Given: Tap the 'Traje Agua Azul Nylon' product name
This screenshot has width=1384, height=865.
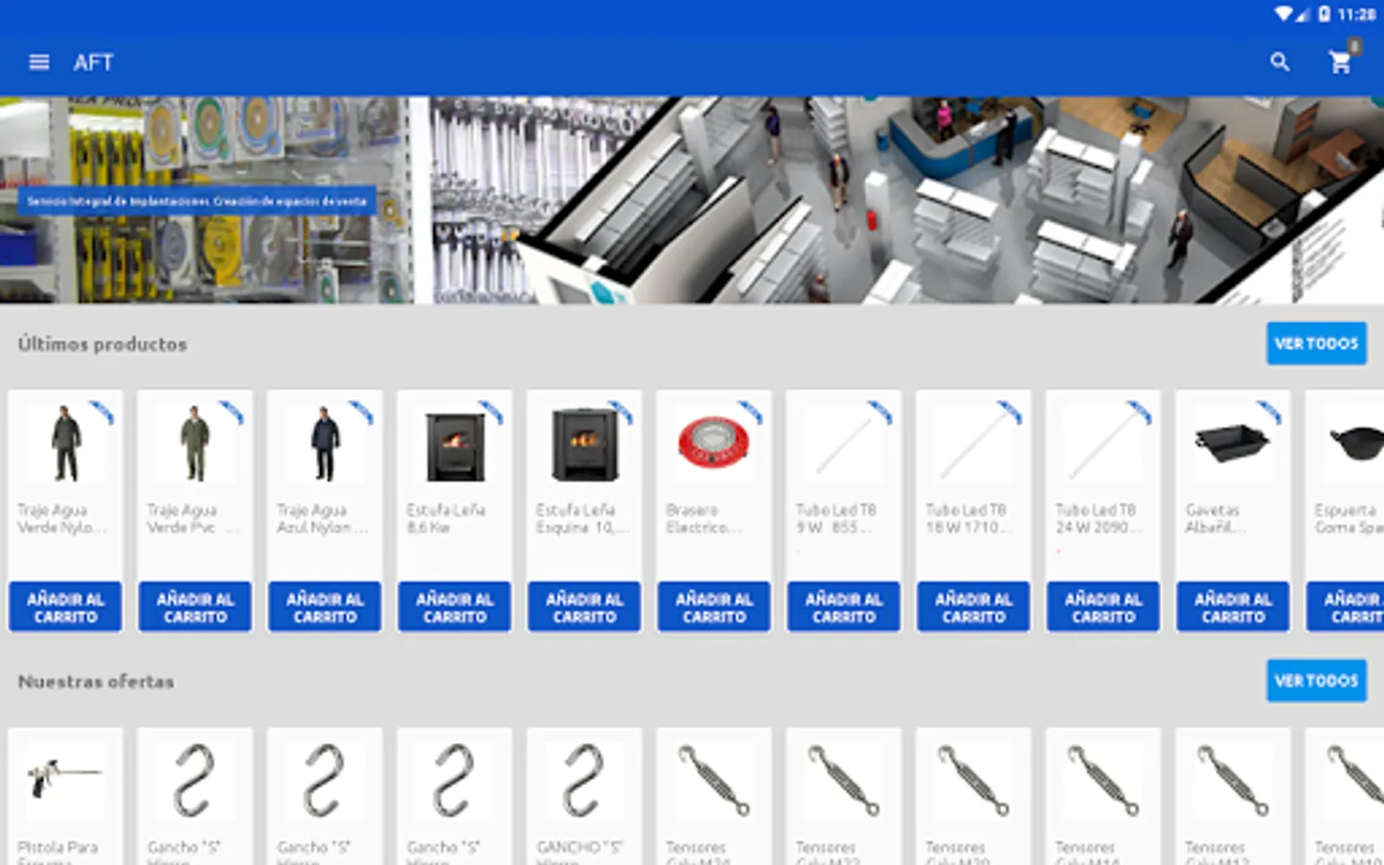Looking at the screenshot, I should [322, 519].
